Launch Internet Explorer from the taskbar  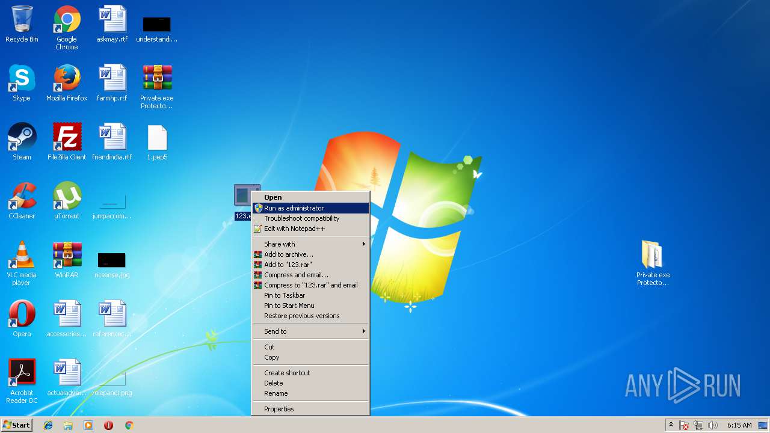click(48, 425)
